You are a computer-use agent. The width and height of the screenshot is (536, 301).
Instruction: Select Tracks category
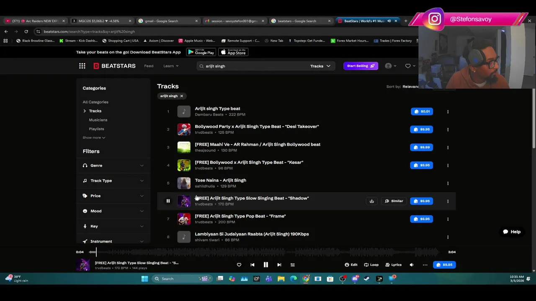(x=95, y=111)
